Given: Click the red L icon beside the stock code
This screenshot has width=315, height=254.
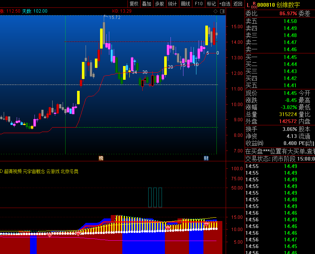Looking at the screenshot, I should 248,5.
